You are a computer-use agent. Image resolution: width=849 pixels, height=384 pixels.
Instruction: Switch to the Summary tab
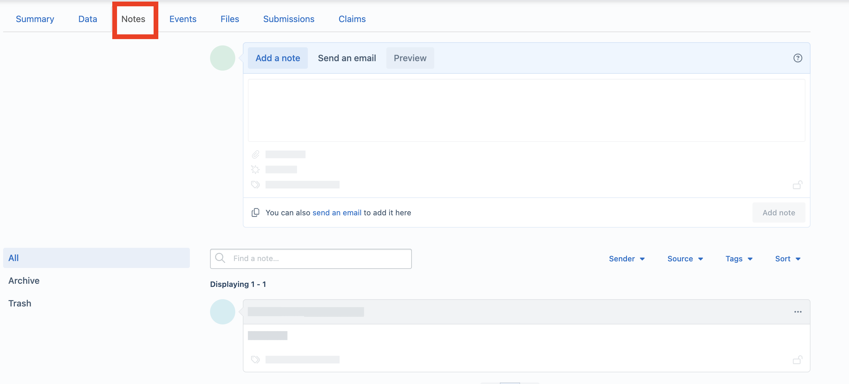pyautogui.click(x=35, y=19)
